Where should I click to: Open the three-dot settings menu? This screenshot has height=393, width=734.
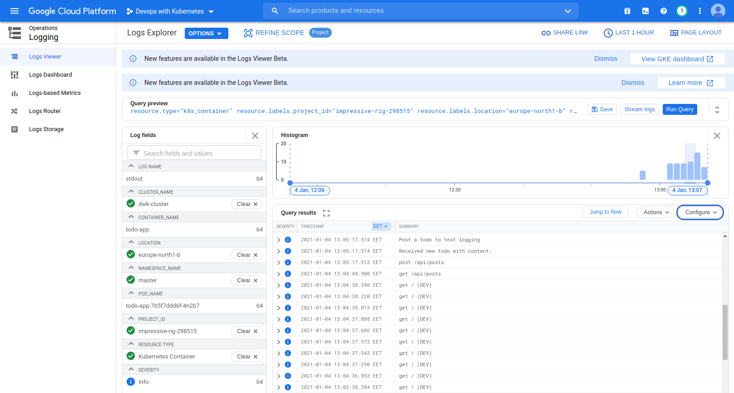pyautogui.click(x=700, y=11)
